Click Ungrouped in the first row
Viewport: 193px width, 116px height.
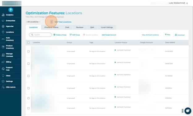(71, 51)
